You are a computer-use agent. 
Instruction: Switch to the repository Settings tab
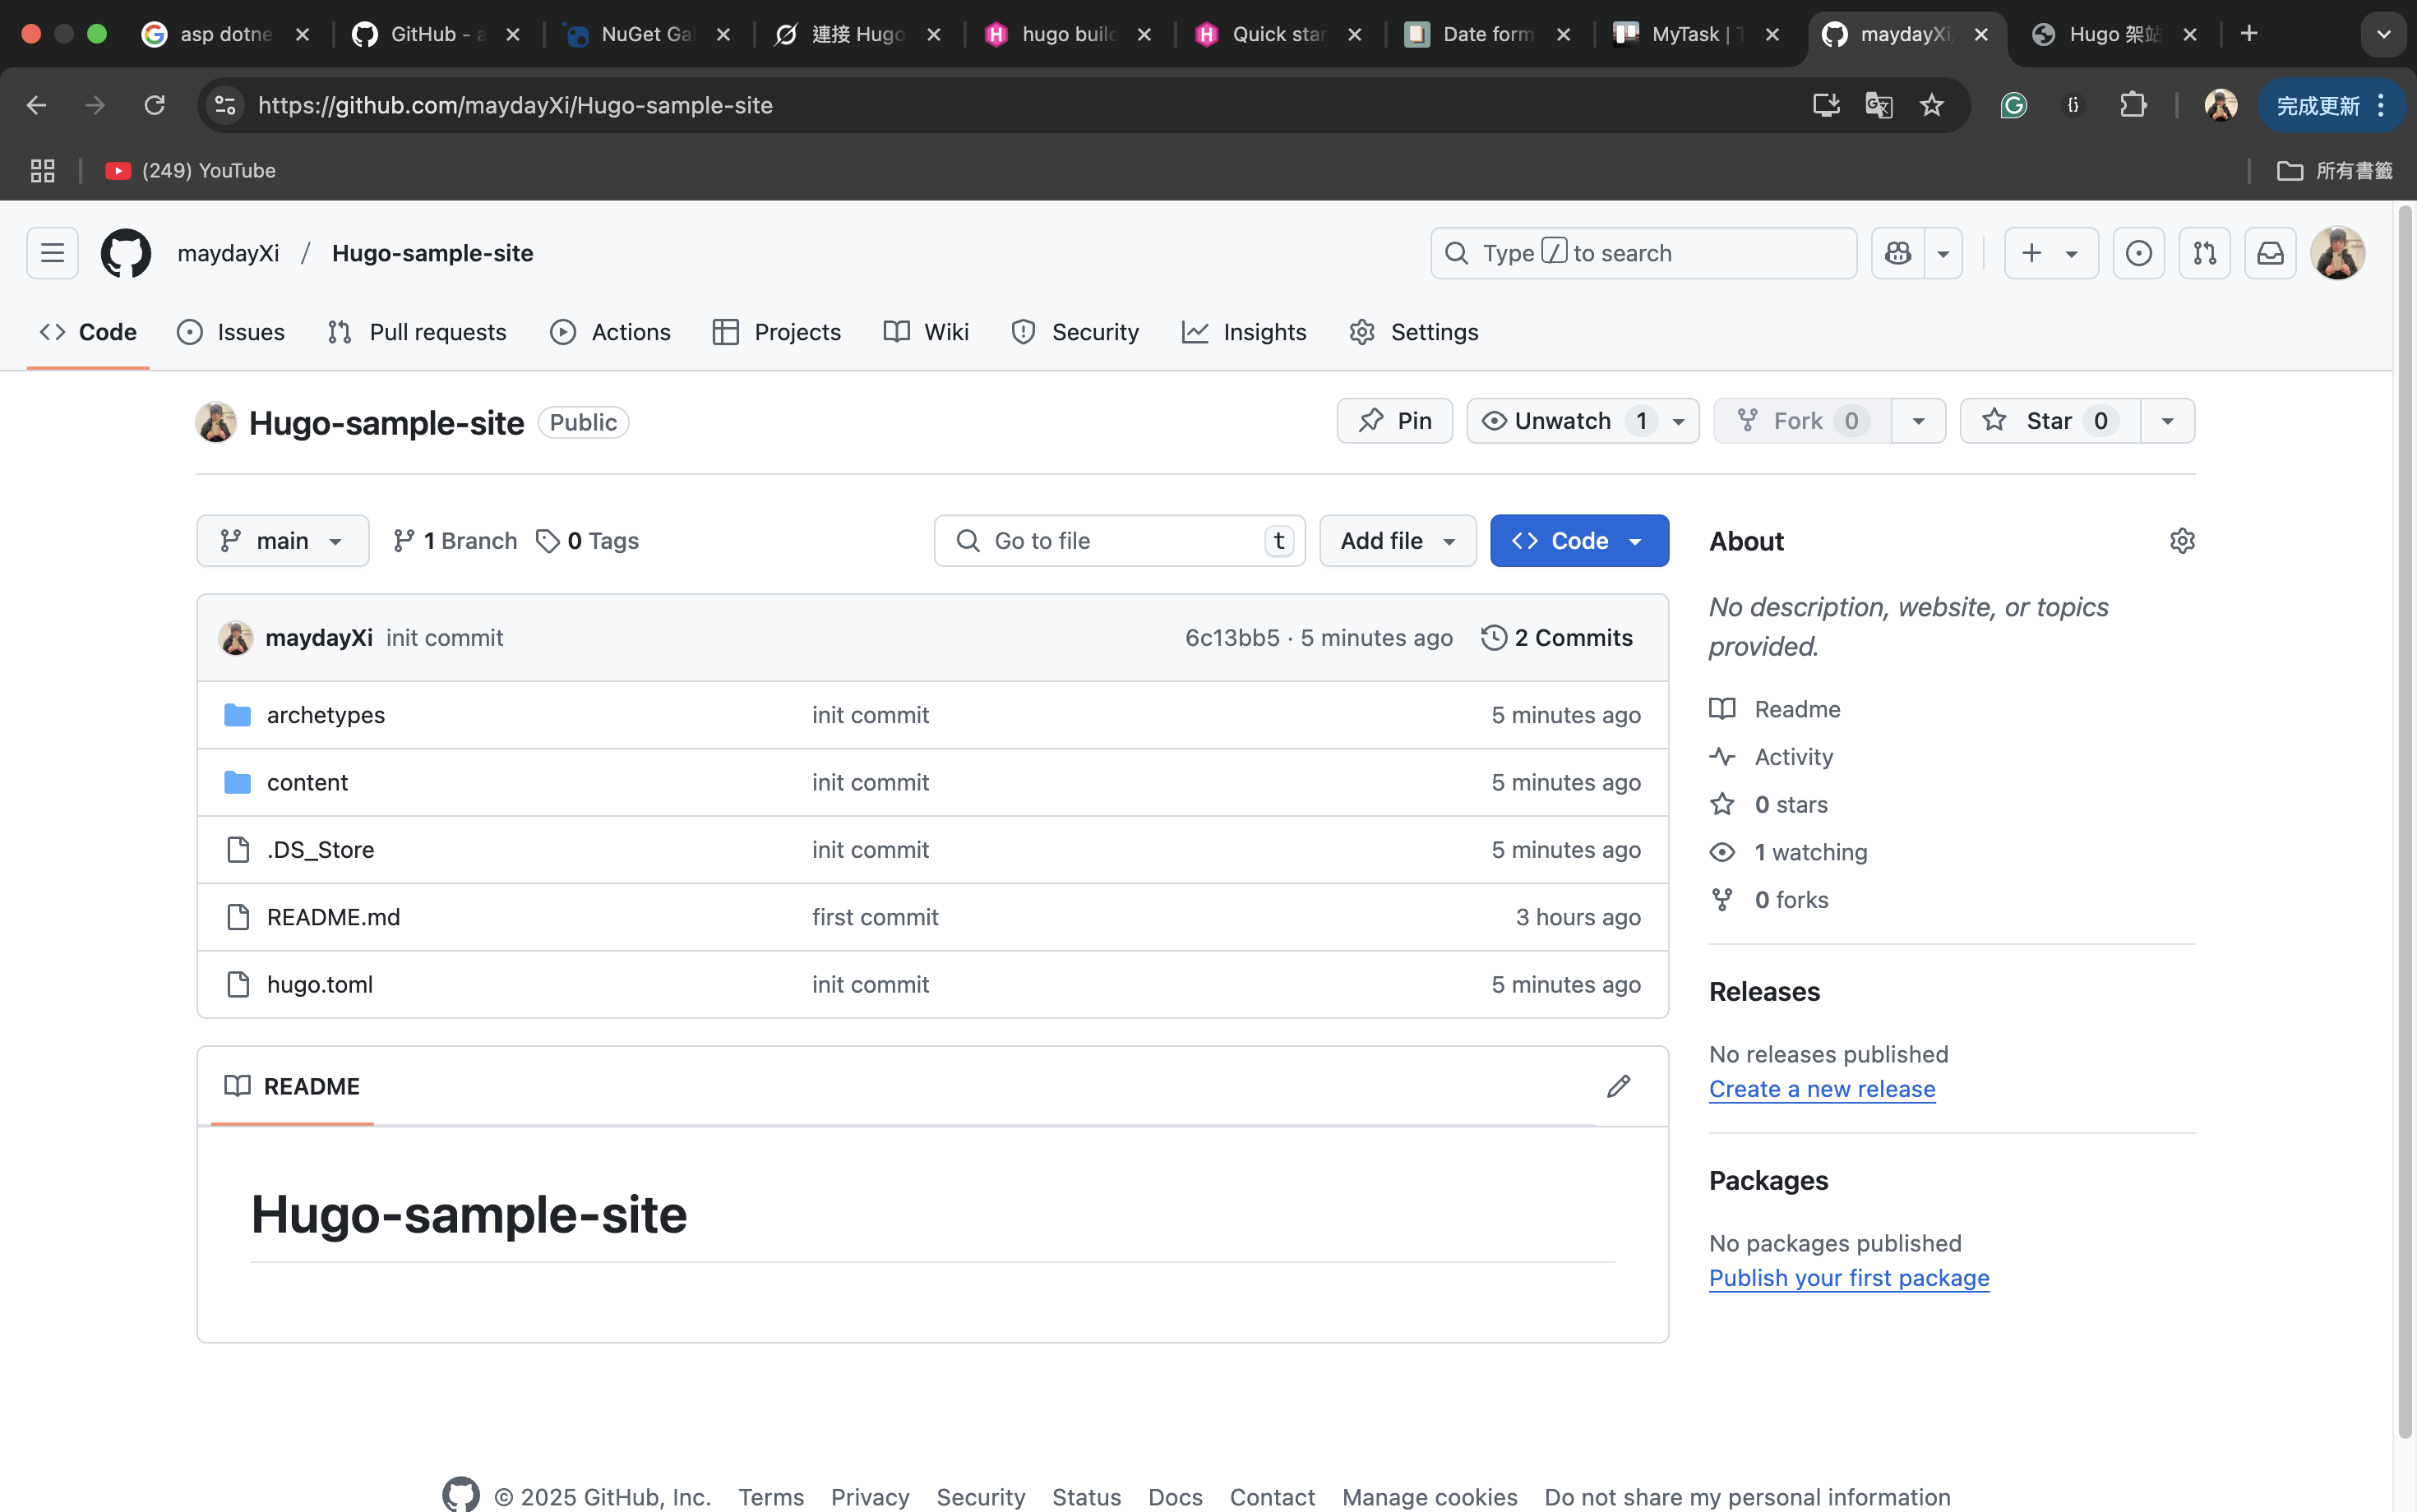(1413, 332)
